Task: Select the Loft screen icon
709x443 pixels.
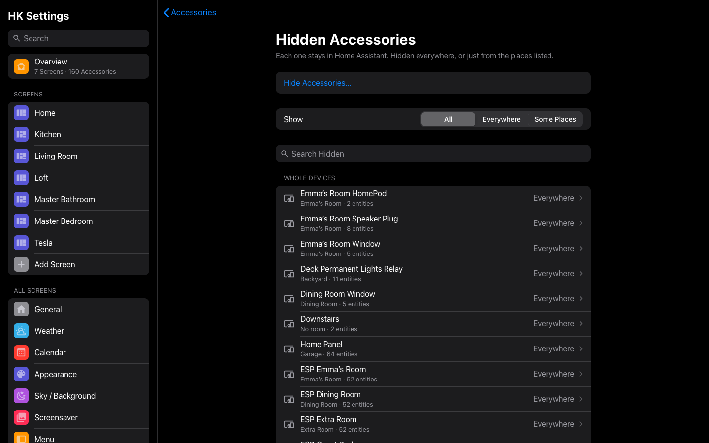Action: (21, 178)
